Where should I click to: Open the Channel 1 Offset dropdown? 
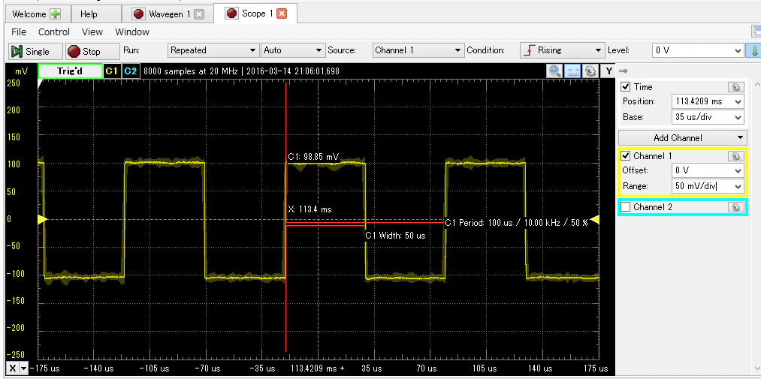coord(708,170)
